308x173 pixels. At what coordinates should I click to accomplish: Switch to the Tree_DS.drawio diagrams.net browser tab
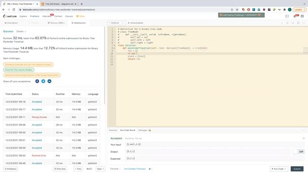pyautogui.click(x=59, y=4)
